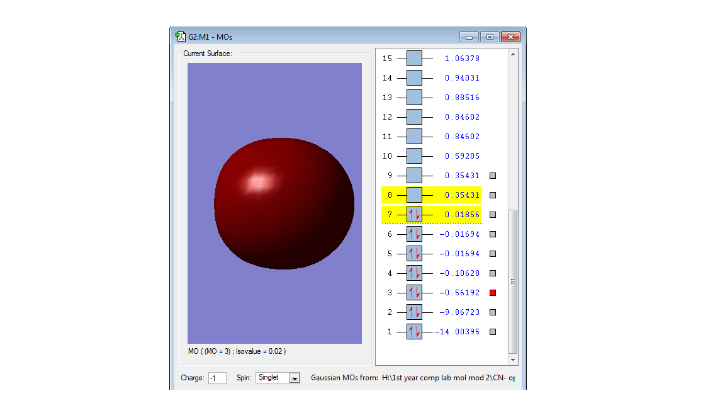Image resolution: width=725 pixels, height=408 pixels.
Task: Select the electron-pair box of orbital 5
Action: tap(414, 254)
